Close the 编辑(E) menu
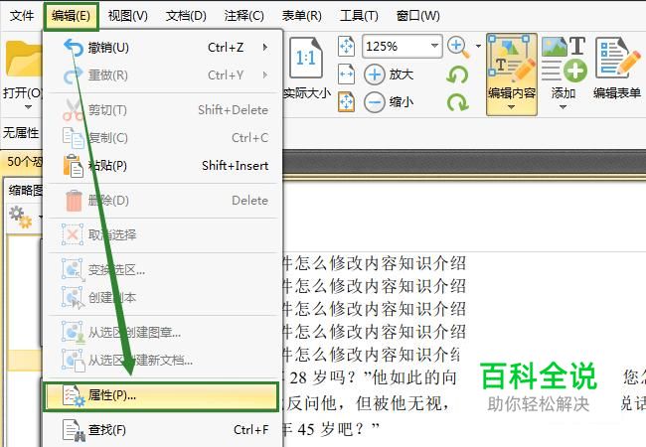Screen dimensions: 646x447 (71, 16)
